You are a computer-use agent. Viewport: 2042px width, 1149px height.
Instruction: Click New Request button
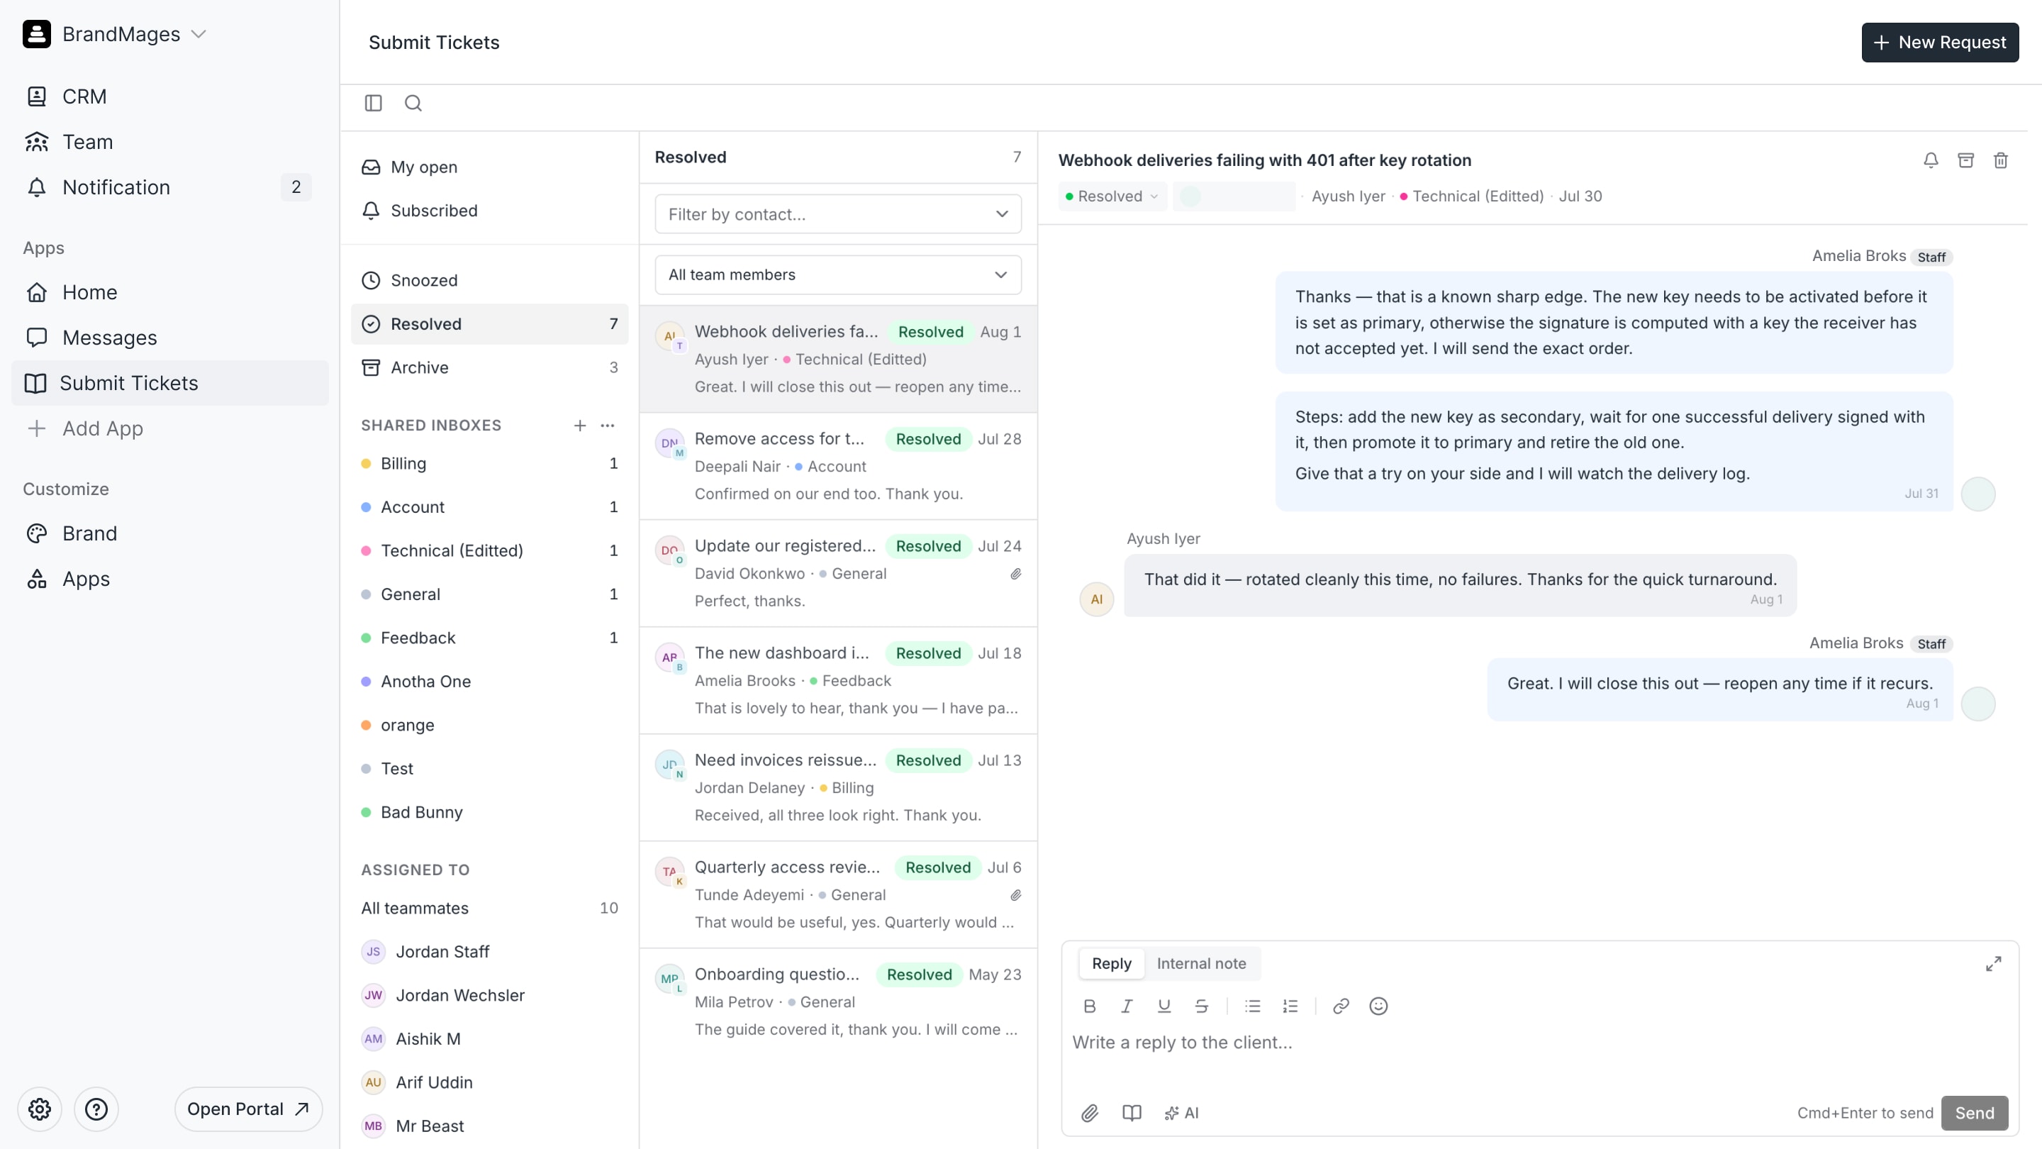click(x=1941, y=43)
